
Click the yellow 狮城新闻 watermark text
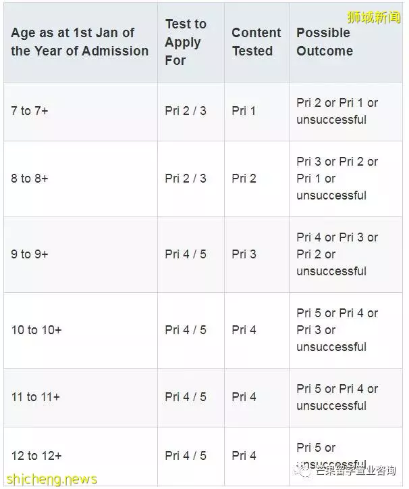coord(374,17)
